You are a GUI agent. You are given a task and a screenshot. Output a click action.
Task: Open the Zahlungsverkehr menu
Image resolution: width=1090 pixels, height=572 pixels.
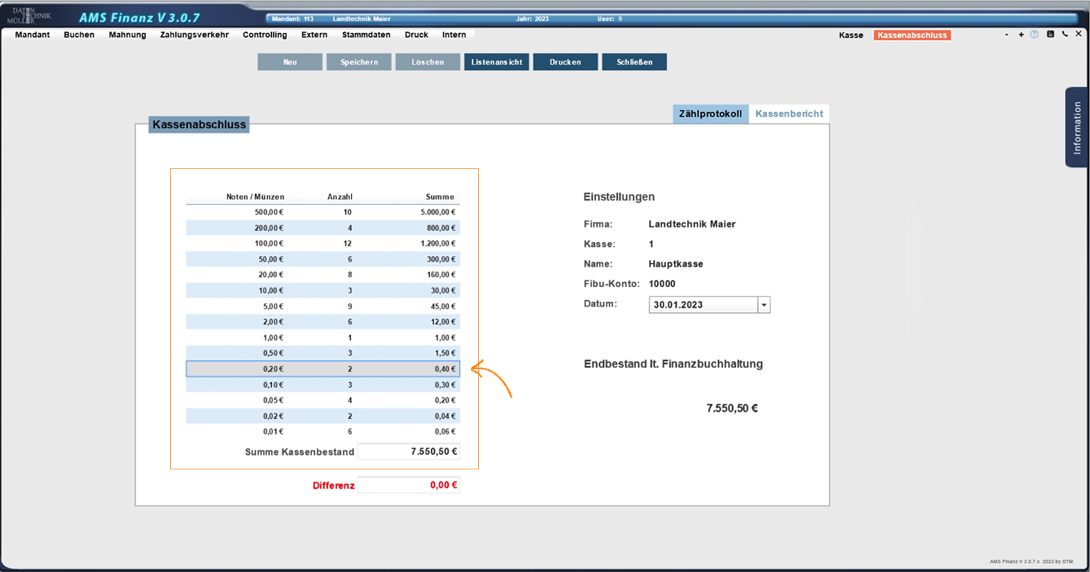point(194,35)
